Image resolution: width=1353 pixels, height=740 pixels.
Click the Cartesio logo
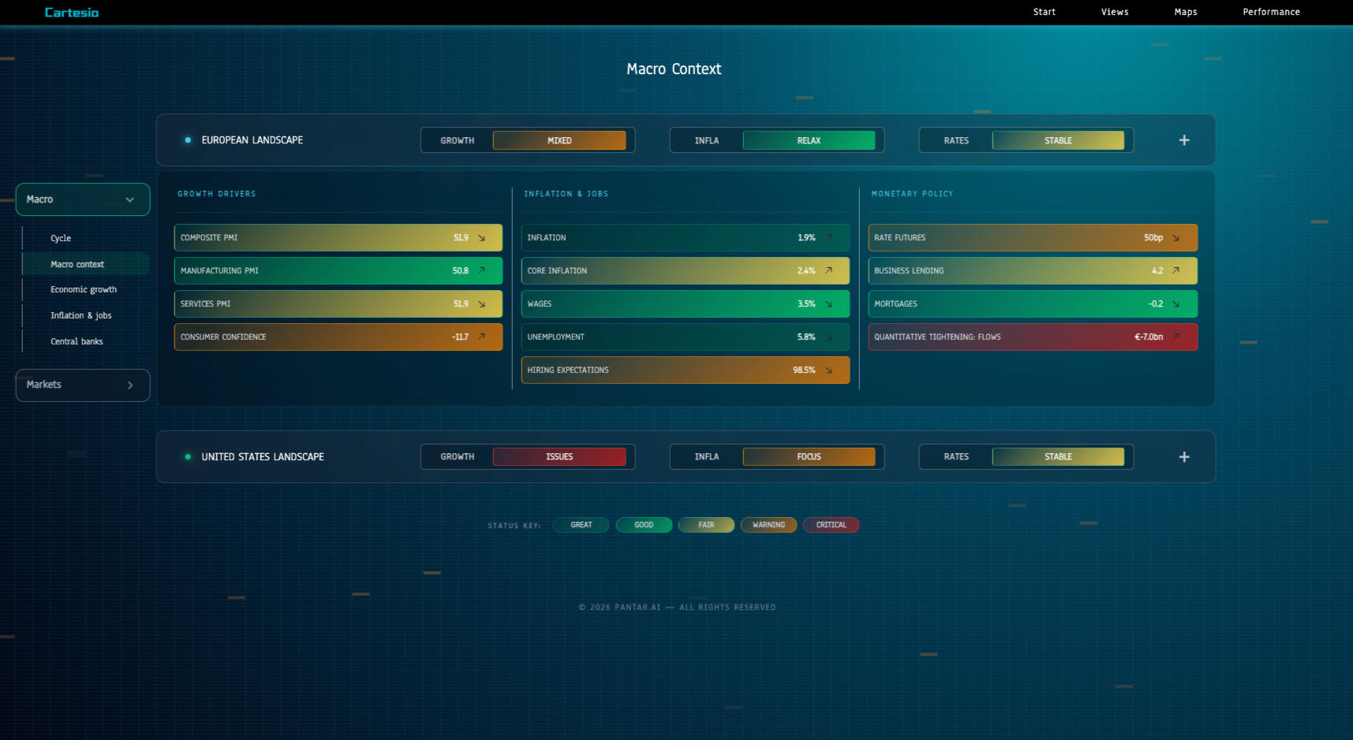[72, 13]
